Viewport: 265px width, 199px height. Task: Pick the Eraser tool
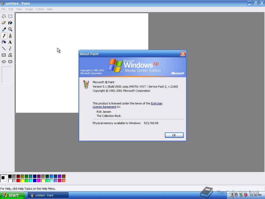(4, 23)
